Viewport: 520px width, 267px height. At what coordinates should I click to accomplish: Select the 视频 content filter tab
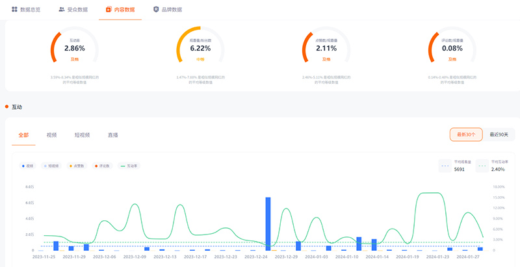pyautogui.click(x=51, y=135)
